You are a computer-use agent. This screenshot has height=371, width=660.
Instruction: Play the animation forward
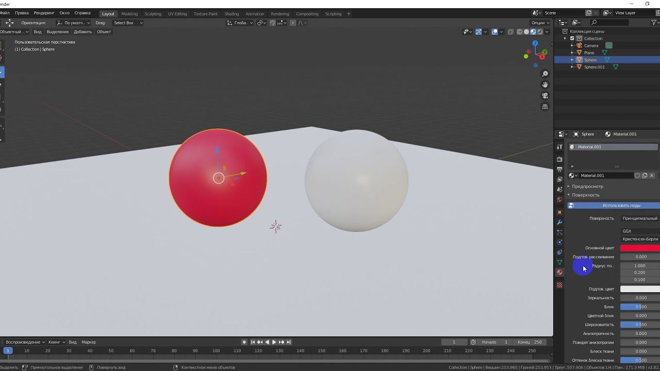(274, 342)
